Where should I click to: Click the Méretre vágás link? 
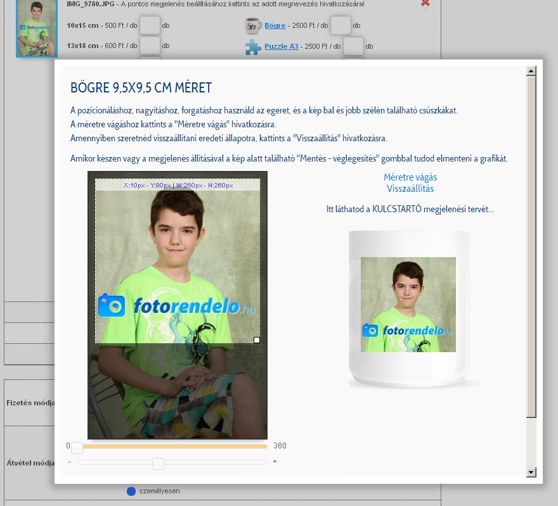pos(410,177)
